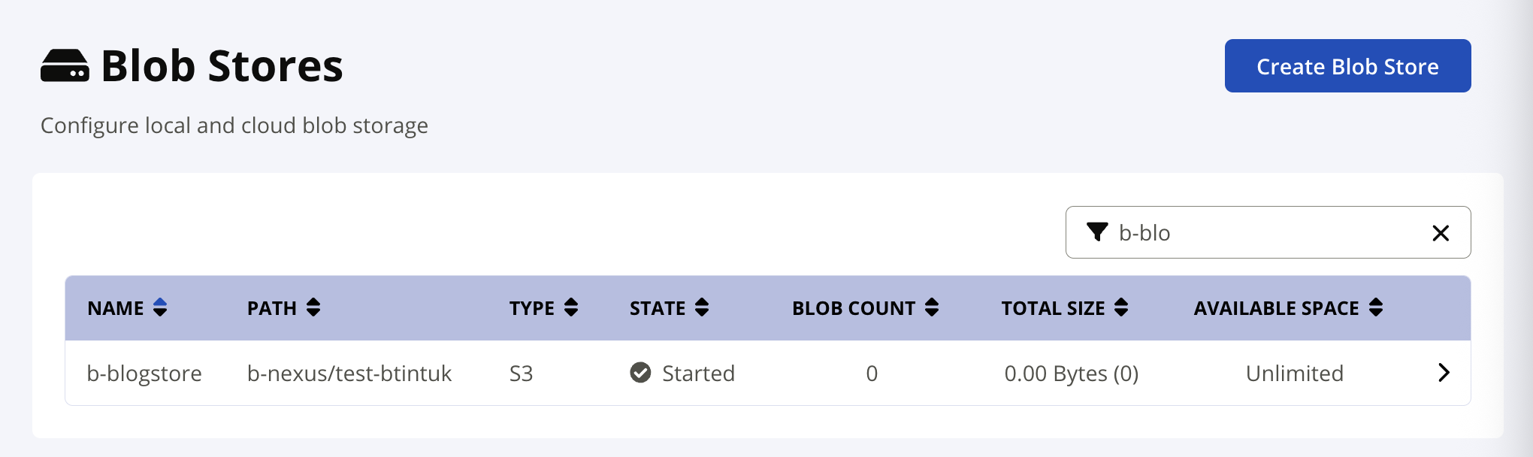Sort by Type column arrows
This screenshot has width=1533, height=457.
571,307
